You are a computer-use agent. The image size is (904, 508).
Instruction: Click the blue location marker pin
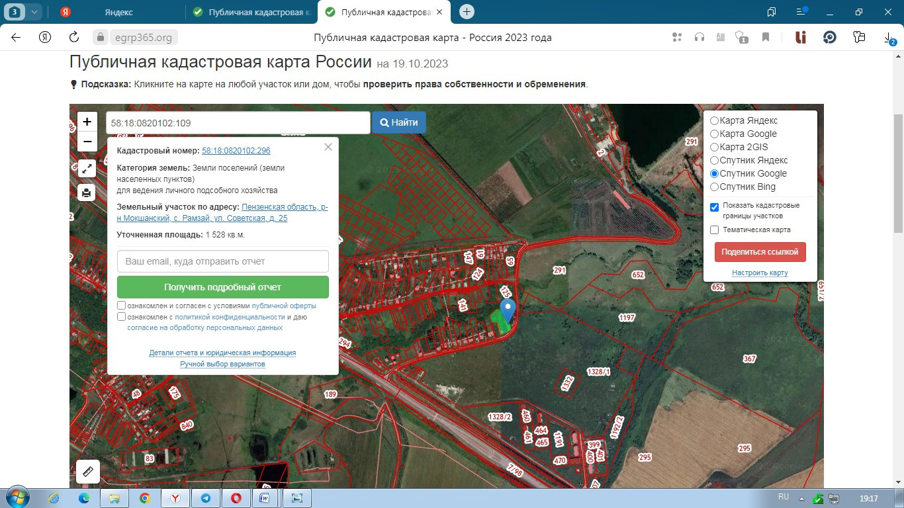click(508, 309)
